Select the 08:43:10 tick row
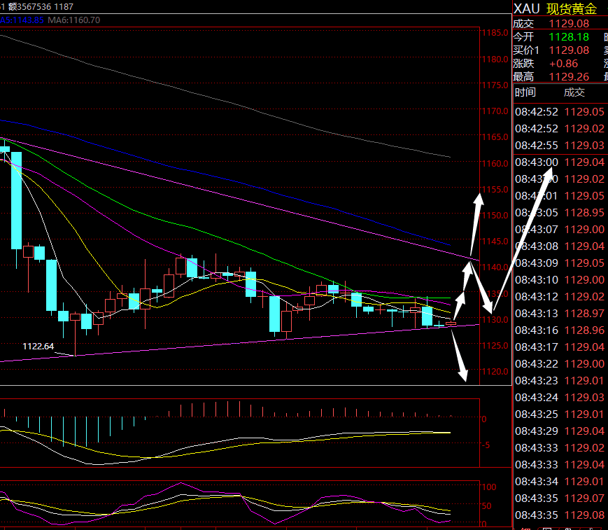Screen dimensions: 608x530 560,280
